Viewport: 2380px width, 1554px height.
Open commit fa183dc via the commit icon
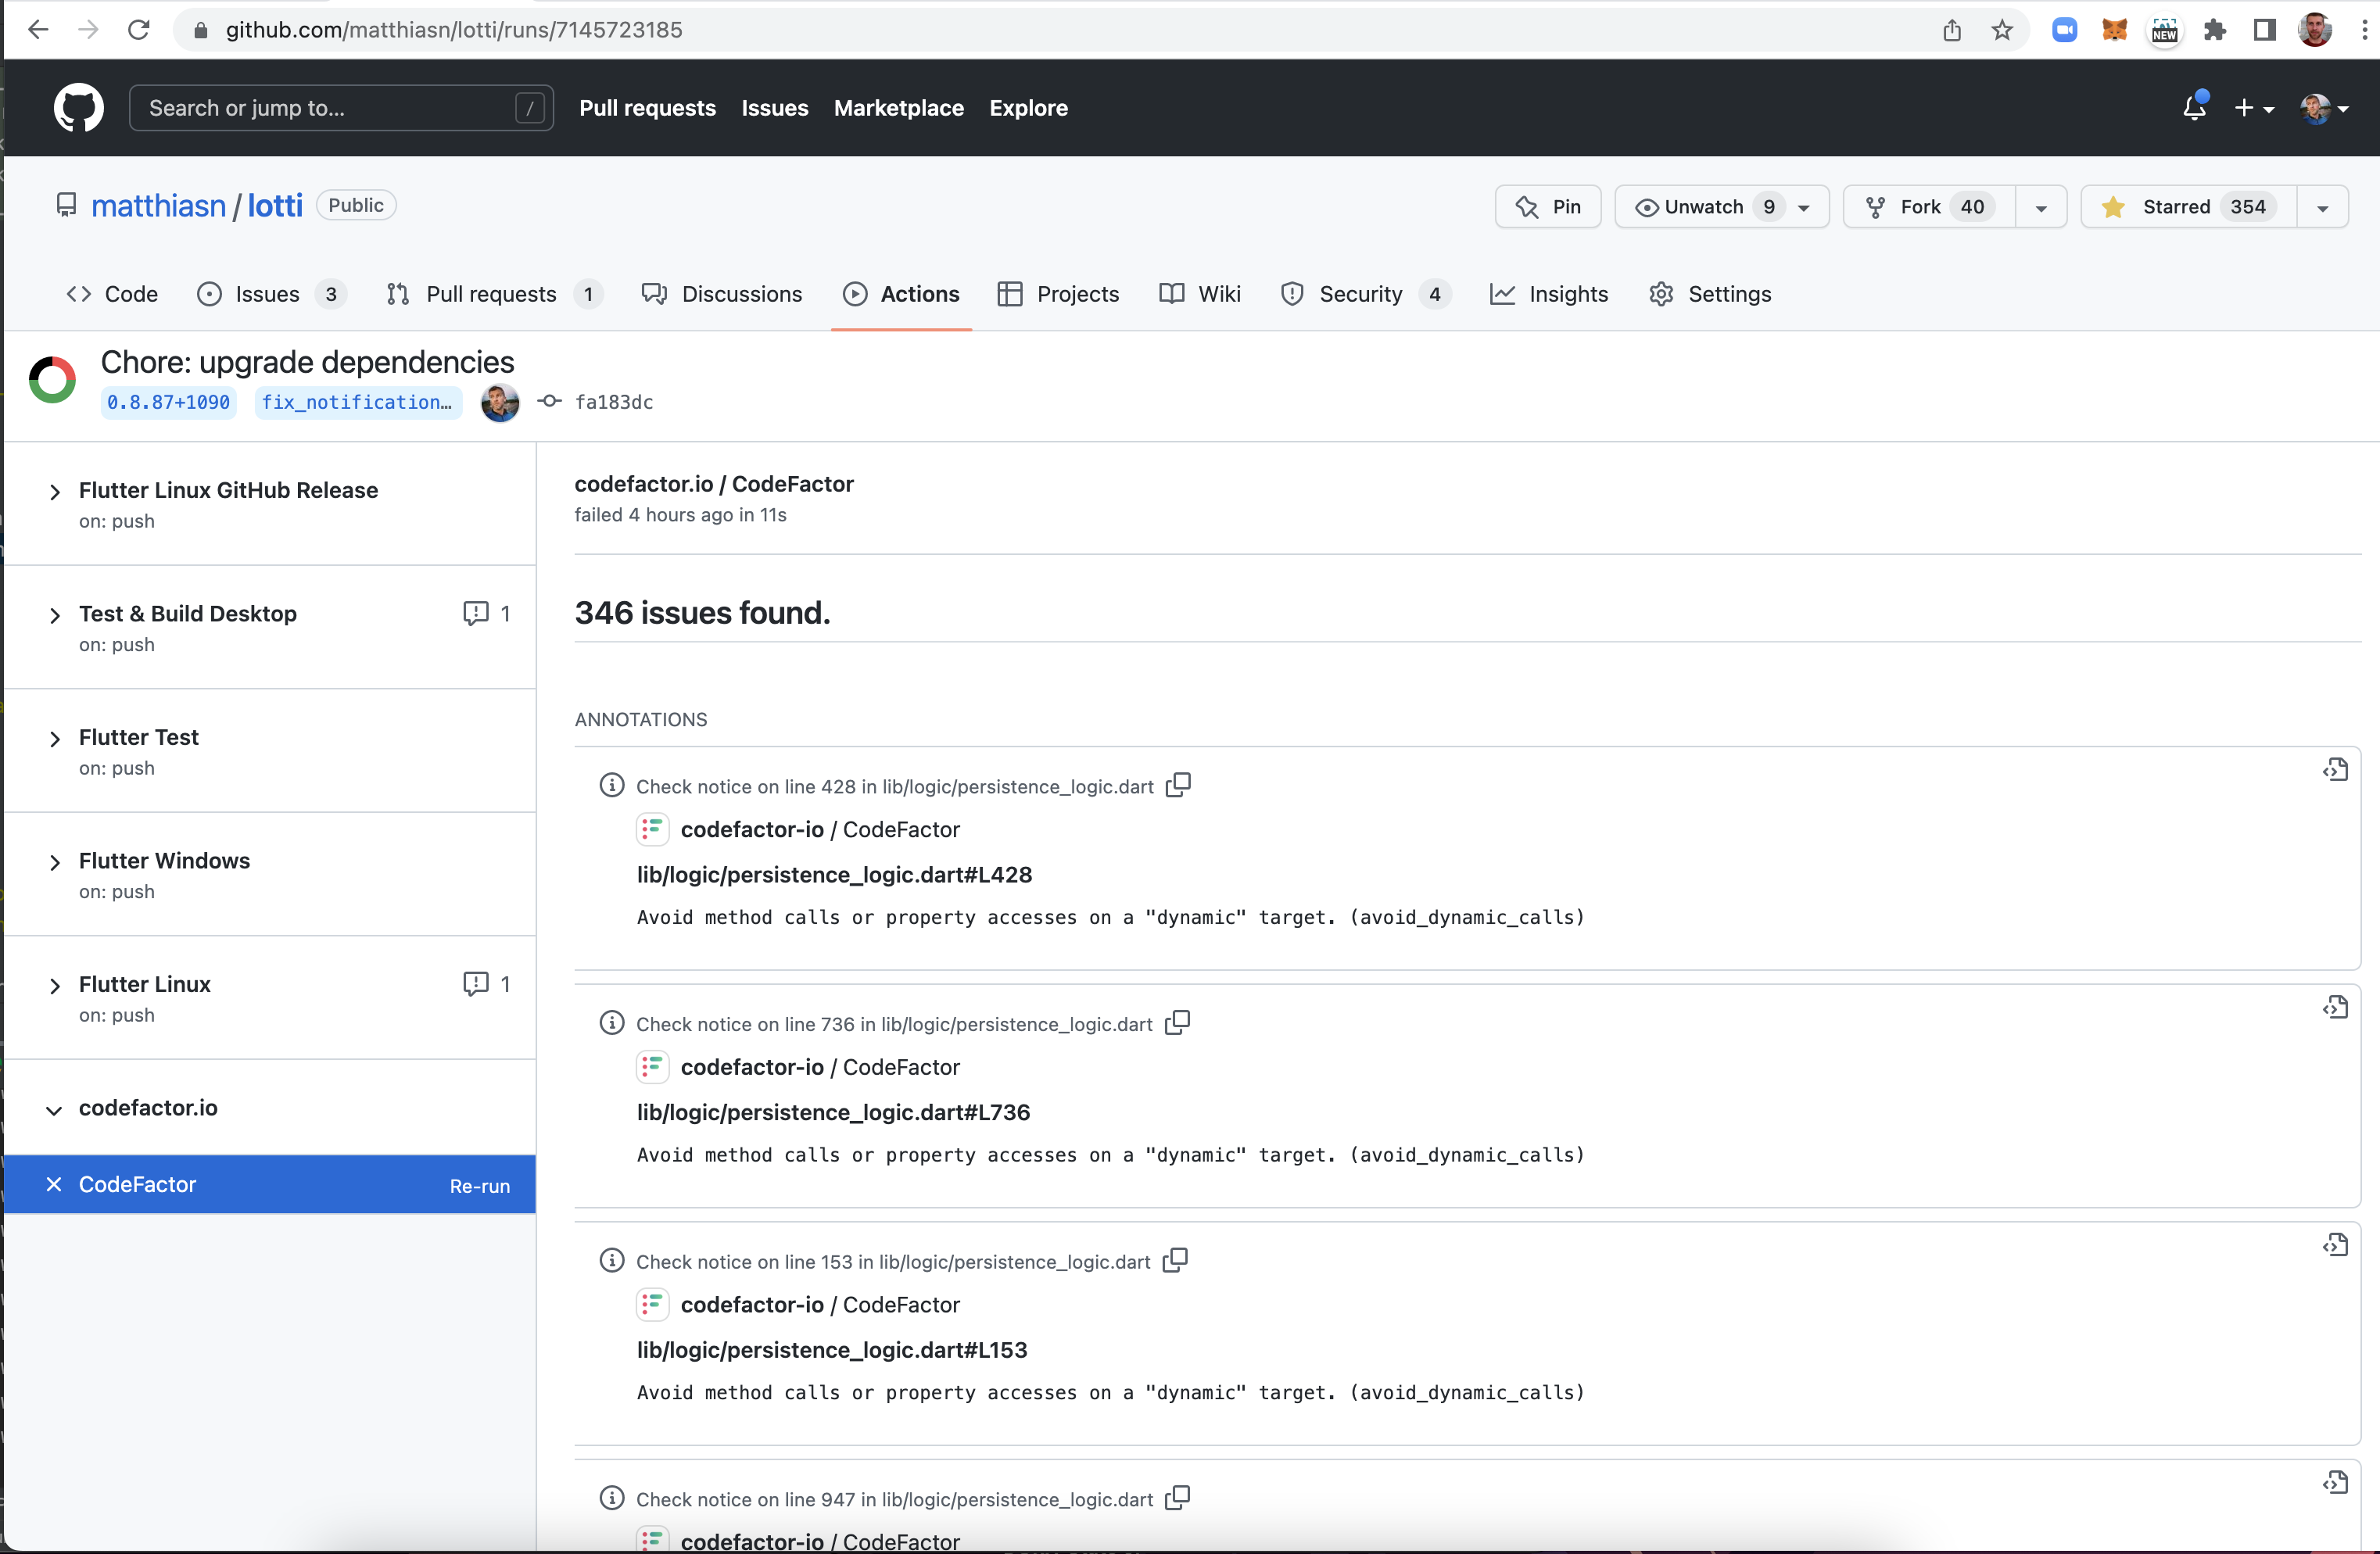(548, 402)
